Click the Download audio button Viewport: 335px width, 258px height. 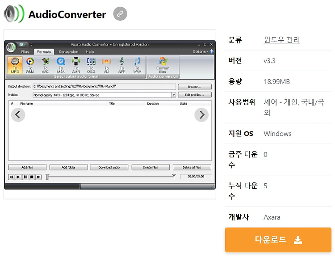click(109, 167)
